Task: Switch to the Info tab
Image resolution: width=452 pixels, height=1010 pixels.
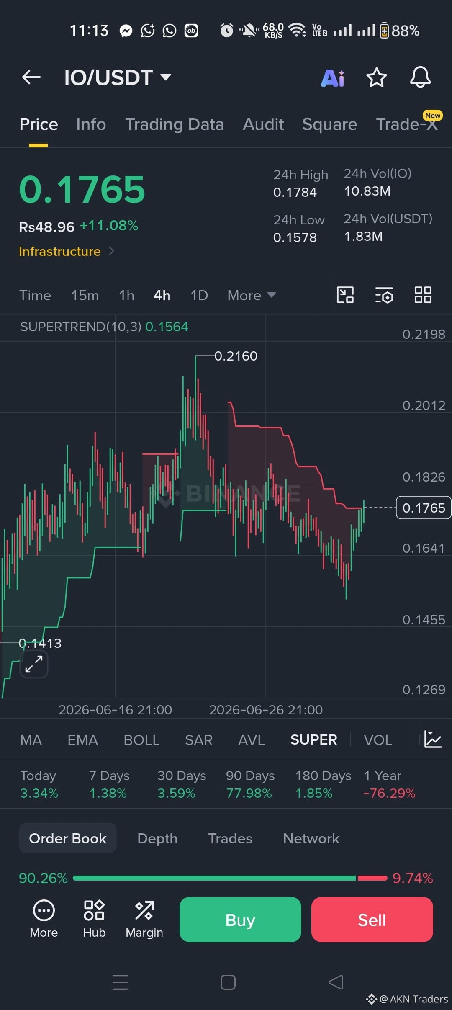Action: 91,124
